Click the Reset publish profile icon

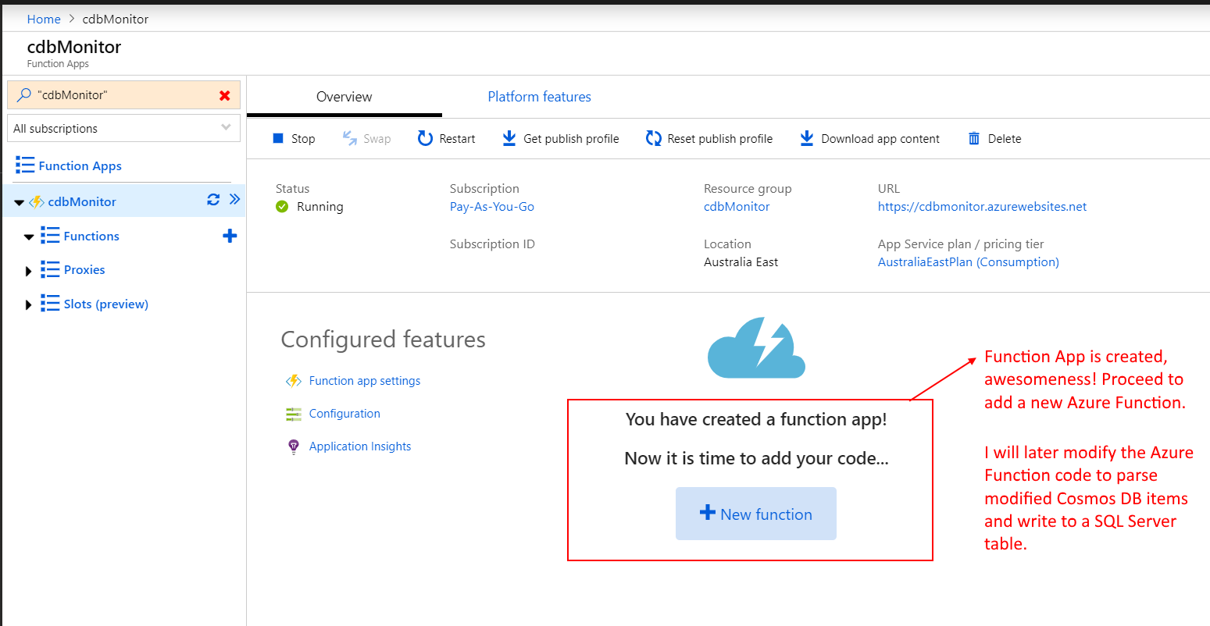click(x=653, y=139)
